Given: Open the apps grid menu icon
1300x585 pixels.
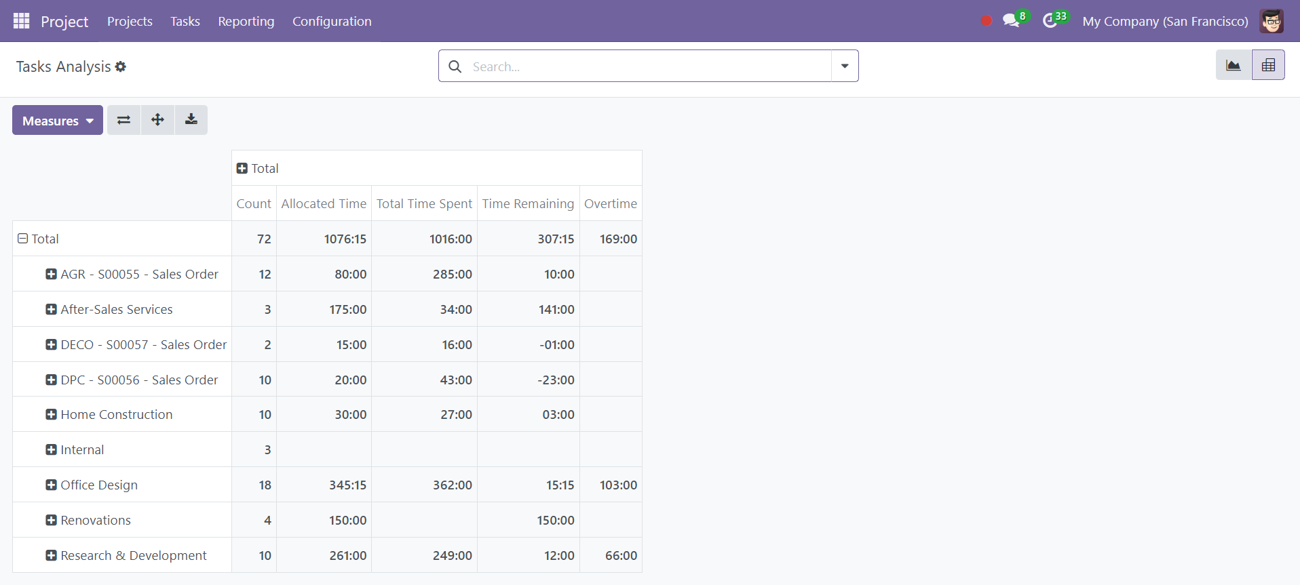Looking at the screenshot, I should [x=21, y=21].
